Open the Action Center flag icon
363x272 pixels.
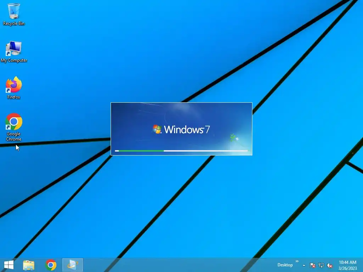tap(313, 265)
